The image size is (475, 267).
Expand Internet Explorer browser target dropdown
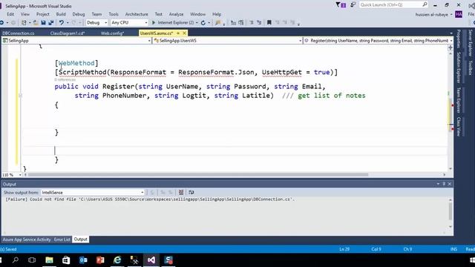pyautogui.click(x=197, y=23)
